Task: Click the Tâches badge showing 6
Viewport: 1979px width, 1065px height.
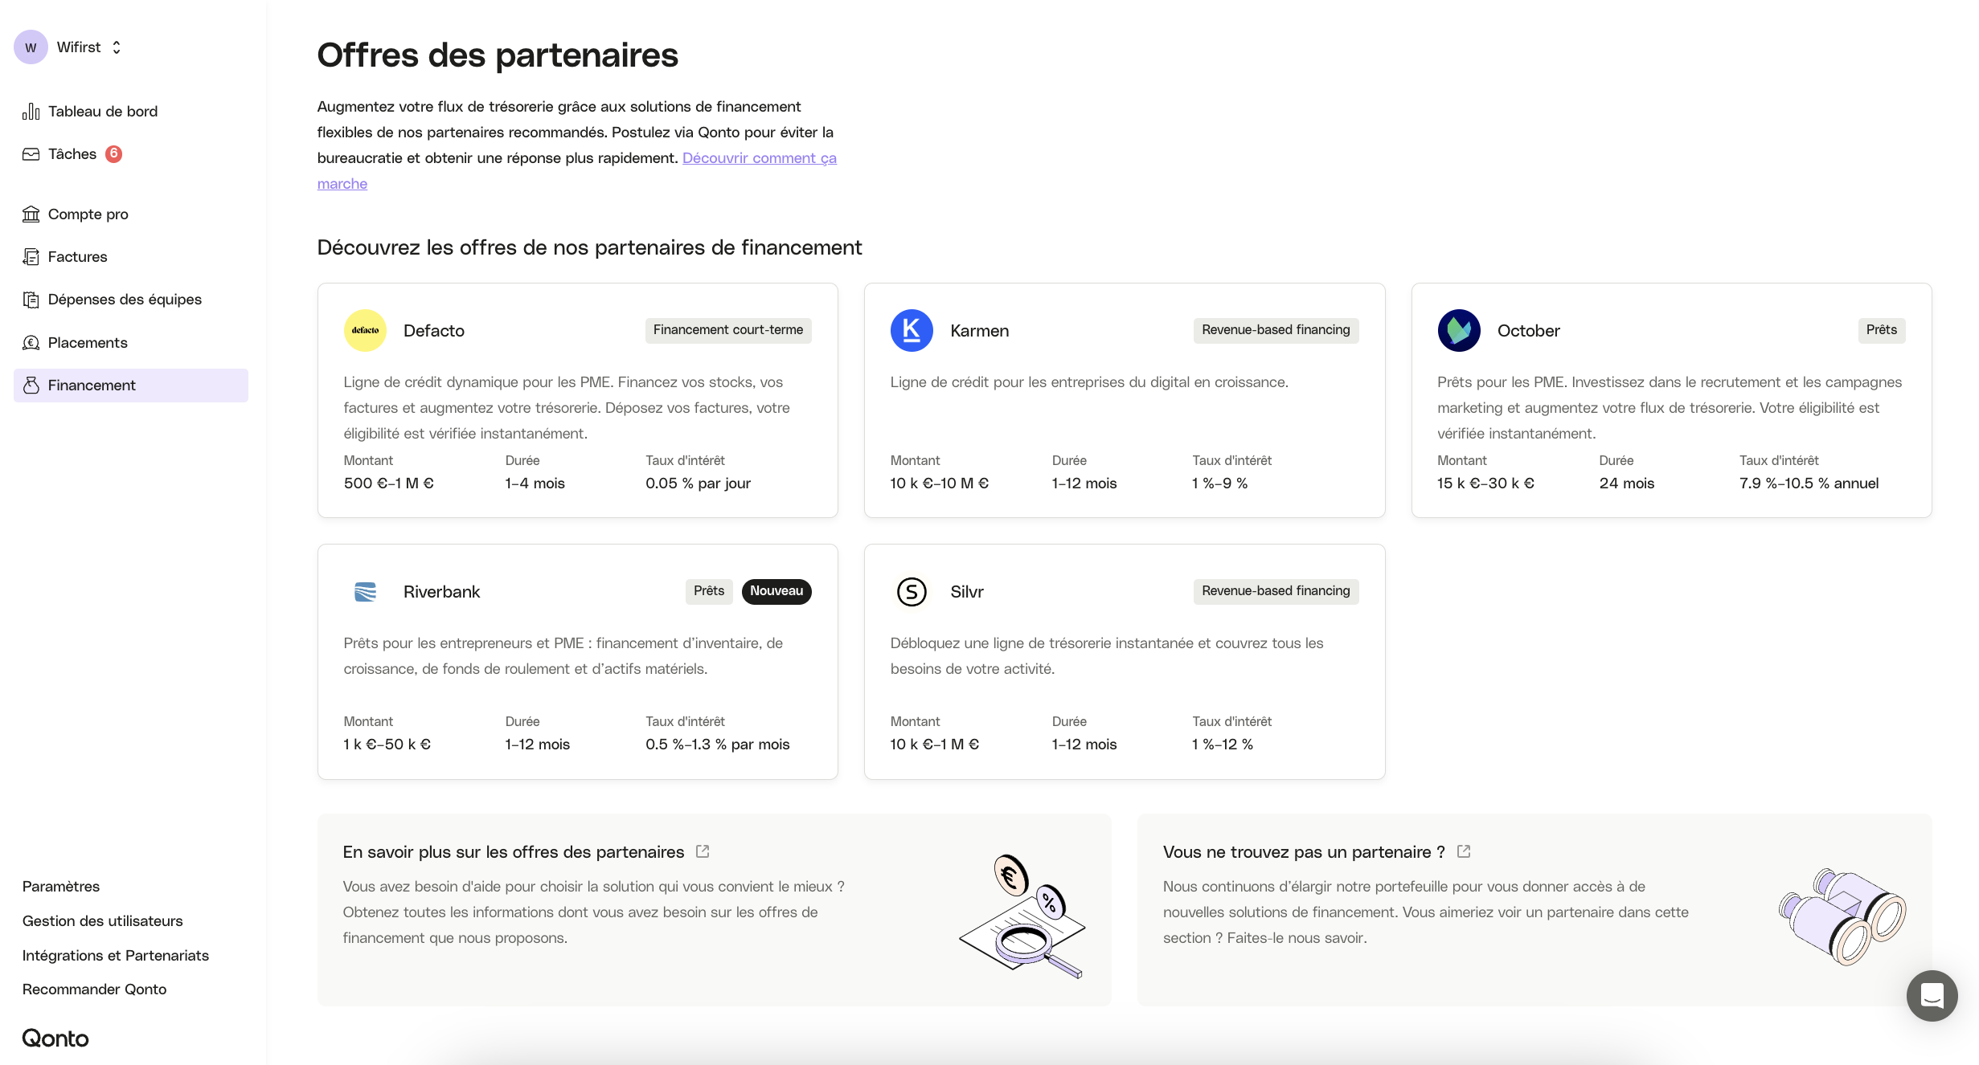Action: (x=114, y=153)
